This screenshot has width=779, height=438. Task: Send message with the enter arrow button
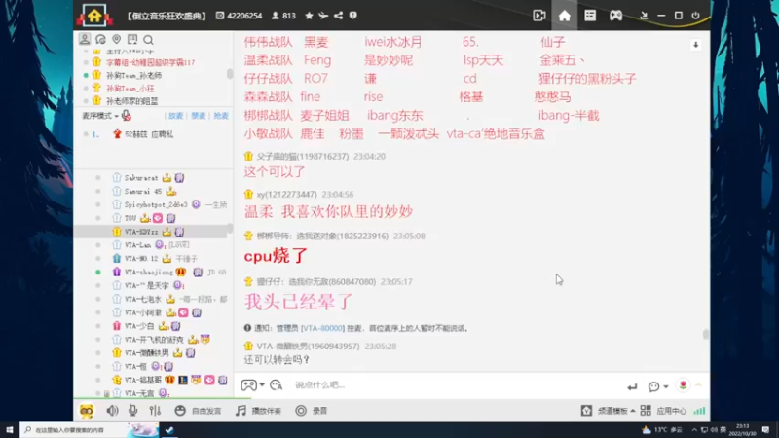632,386
